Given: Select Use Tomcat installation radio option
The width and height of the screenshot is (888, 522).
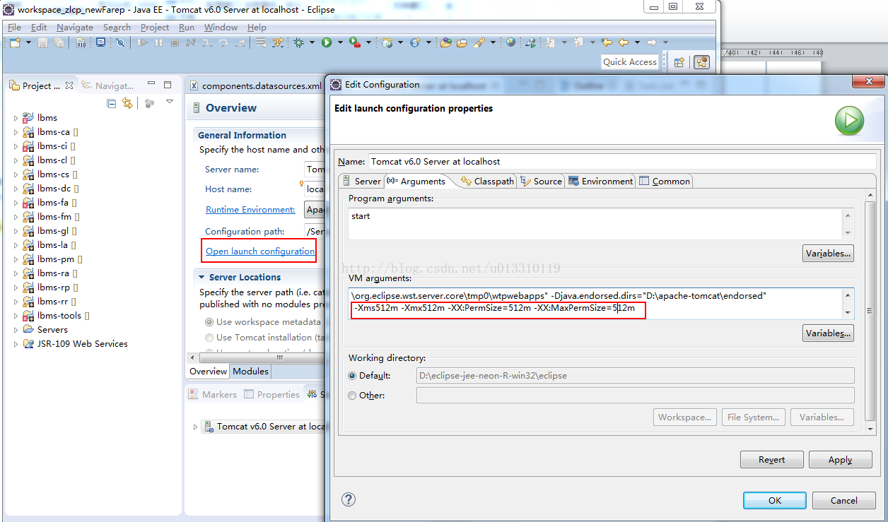Looking at the screenshot, I should (x=209, y=338).
